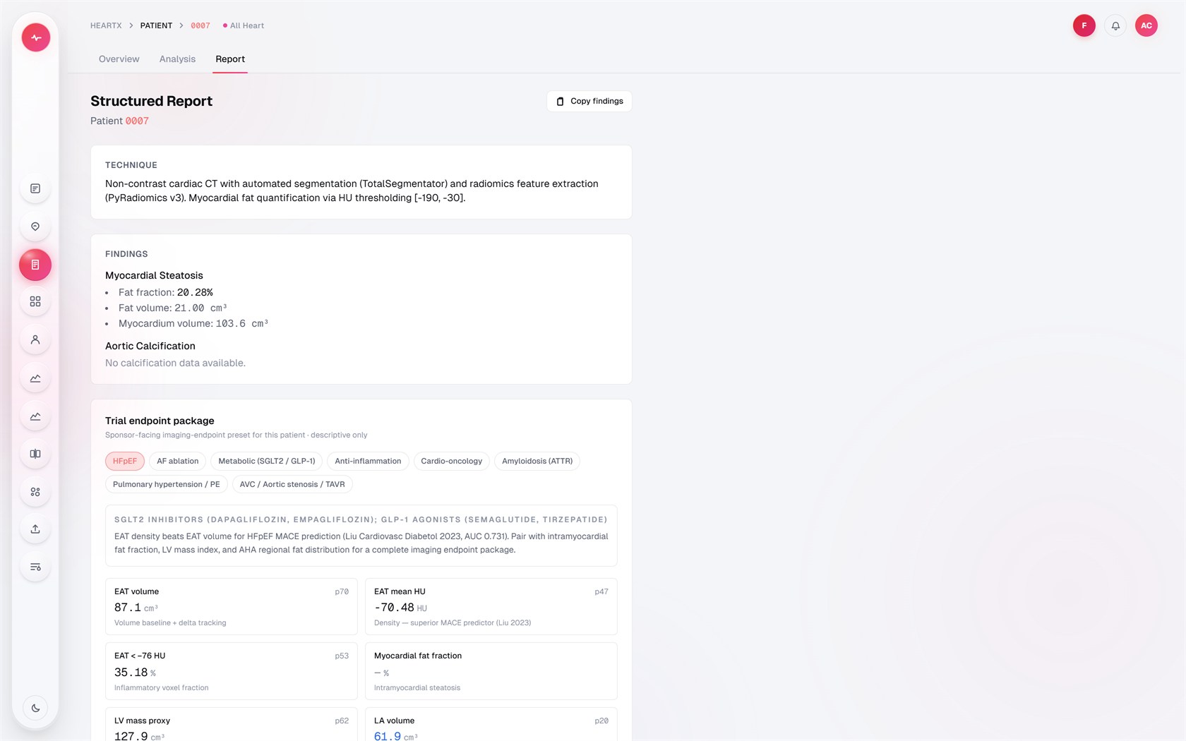Image resolution: width=1186 pixels, height=741 pixels.
Task: Open the filter settings list sidebar icon
Action: click(35, 567)
